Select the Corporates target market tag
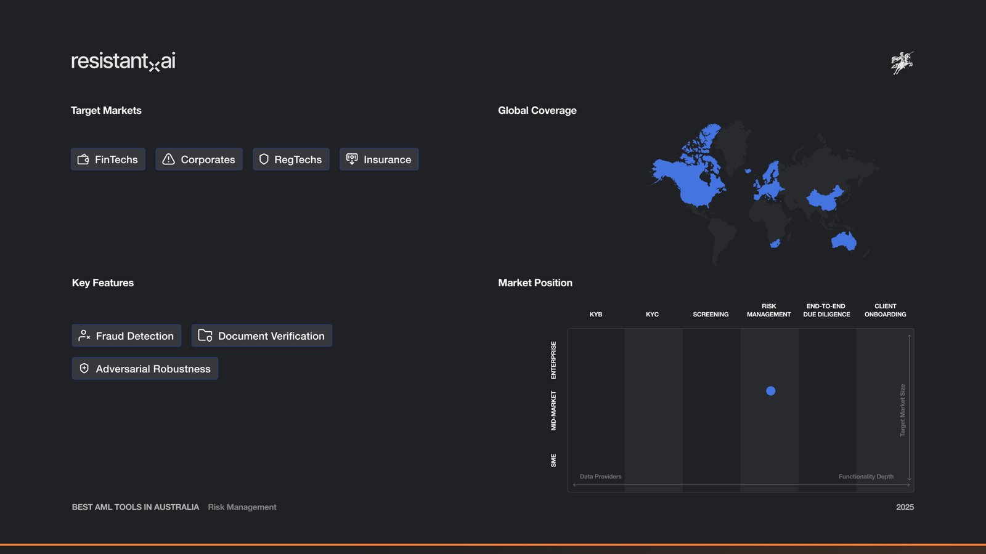The height and width of the screenshot is (554, 986). coord(199,159)
